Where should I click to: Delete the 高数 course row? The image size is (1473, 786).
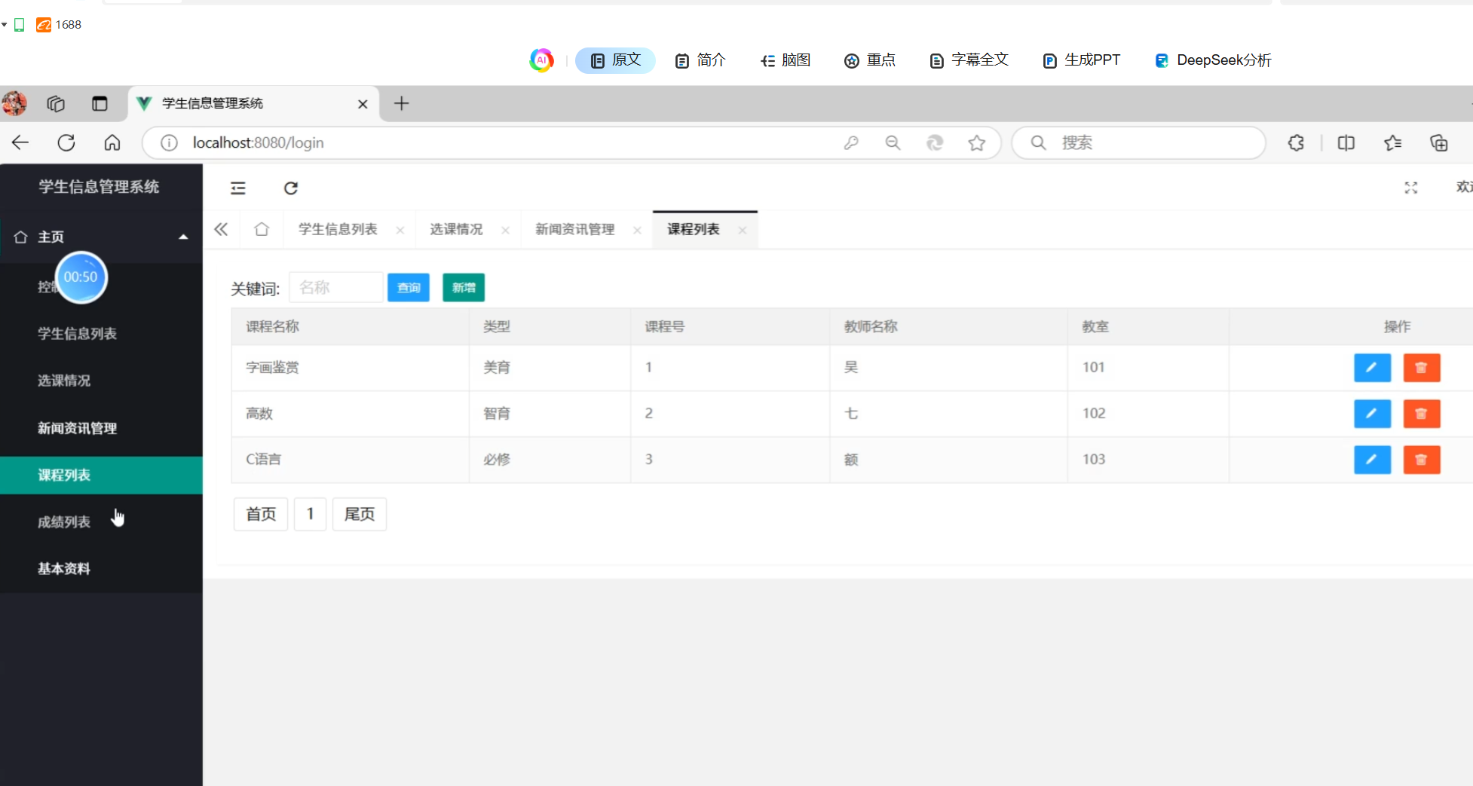[1421, 414]
